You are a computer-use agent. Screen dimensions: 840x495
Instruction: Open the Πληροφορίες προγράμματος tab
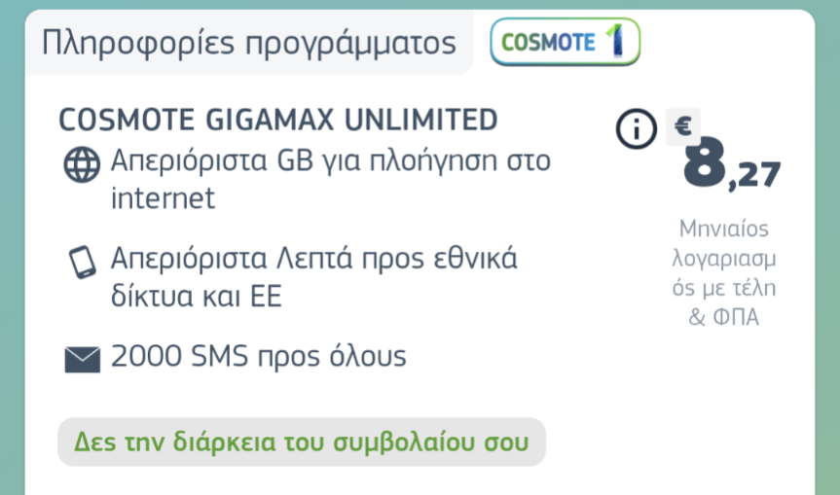pos(249,42)
